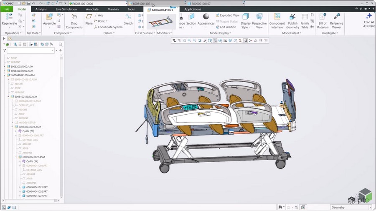The width and height of the screenshot is (376, 211).
Task: Click Zoom Out in graphics toolbar
Action: point(194,40)
